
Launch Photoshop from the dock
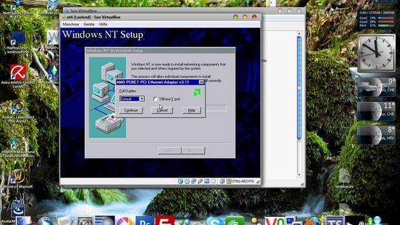[144, 221]
